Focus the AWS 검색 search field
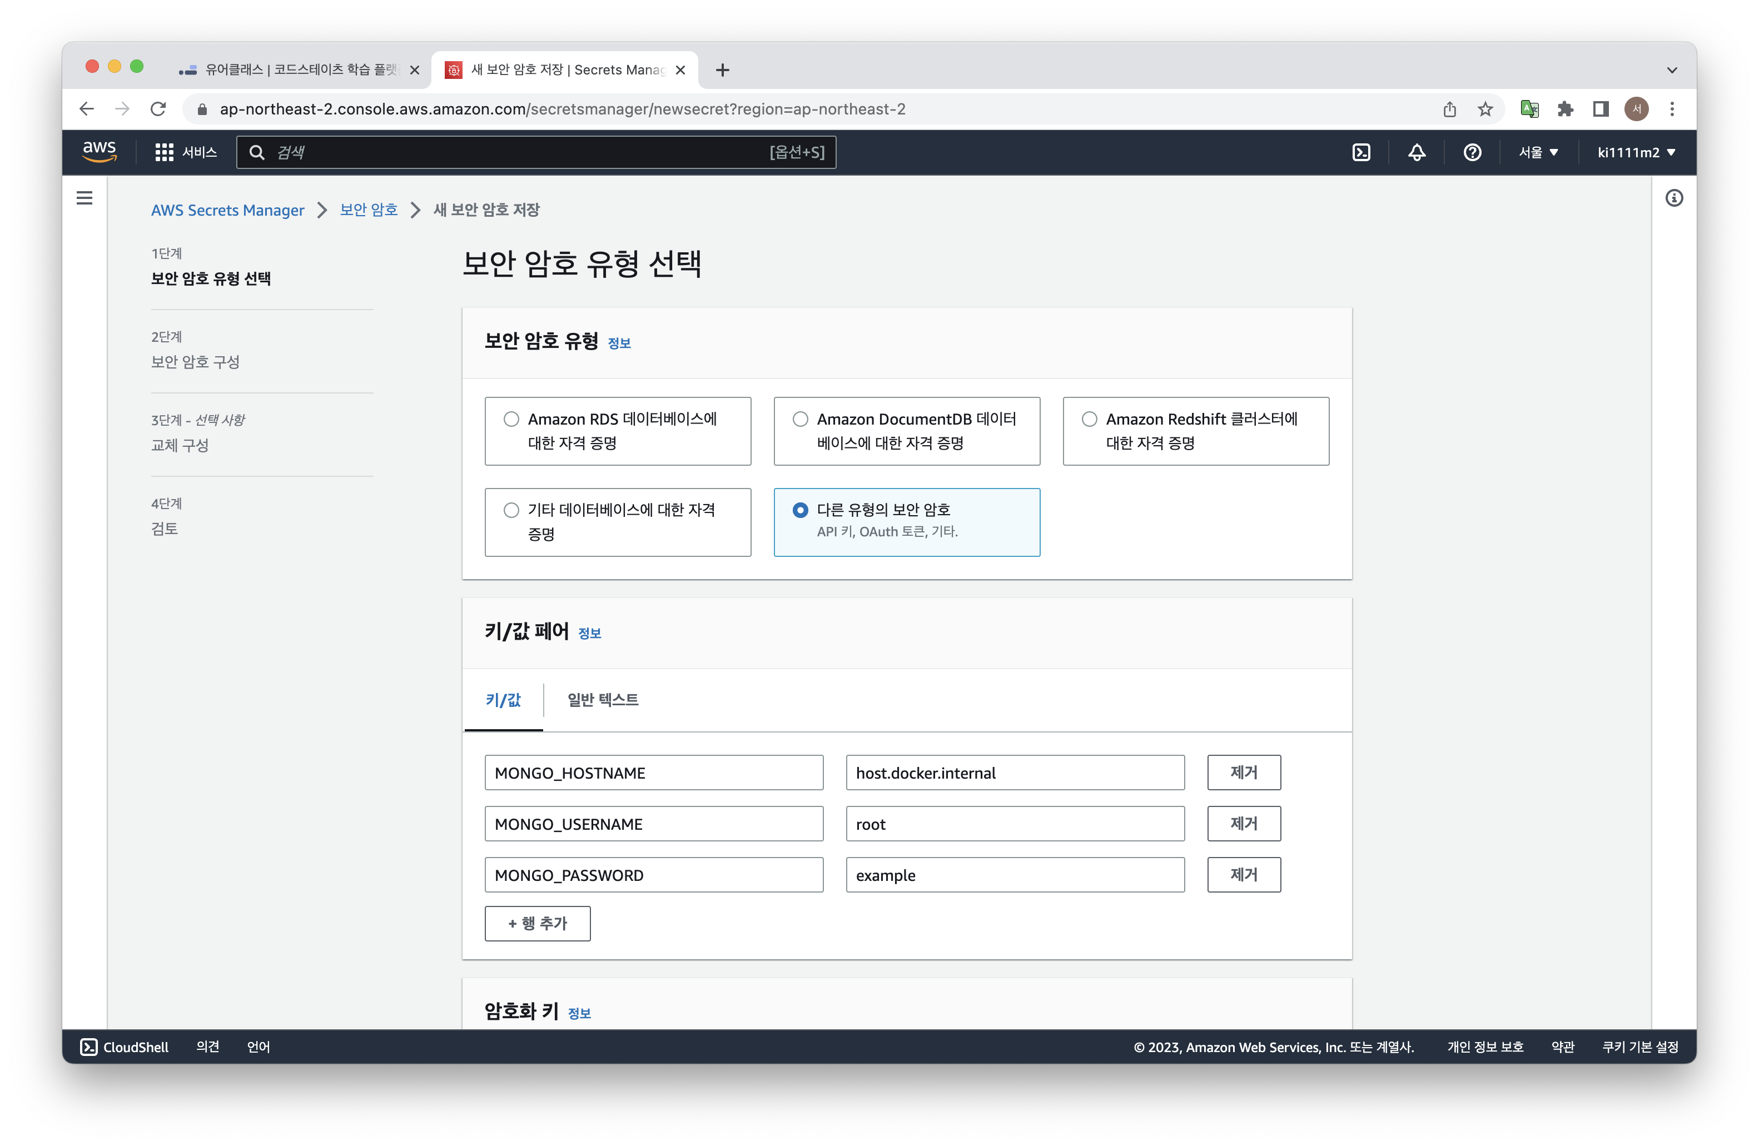The width and height of the screenshot is (1759, 1146). tap(536, 152)
